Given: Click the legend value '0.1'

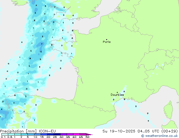Looking at the screenshot, I should [3, 137].
